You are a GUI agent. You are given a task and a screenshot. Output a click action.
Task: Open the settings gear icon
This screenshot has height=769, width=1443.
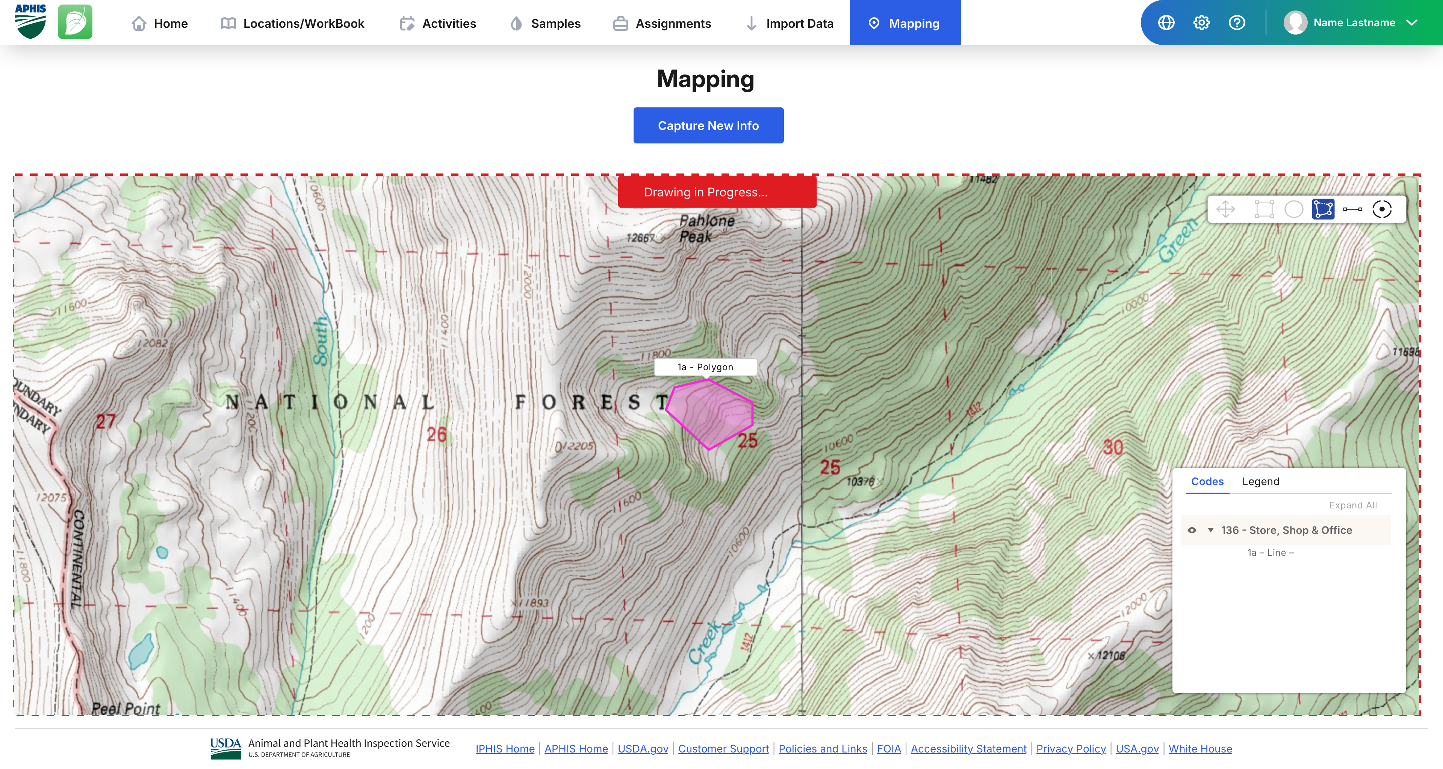point(1202,23)
